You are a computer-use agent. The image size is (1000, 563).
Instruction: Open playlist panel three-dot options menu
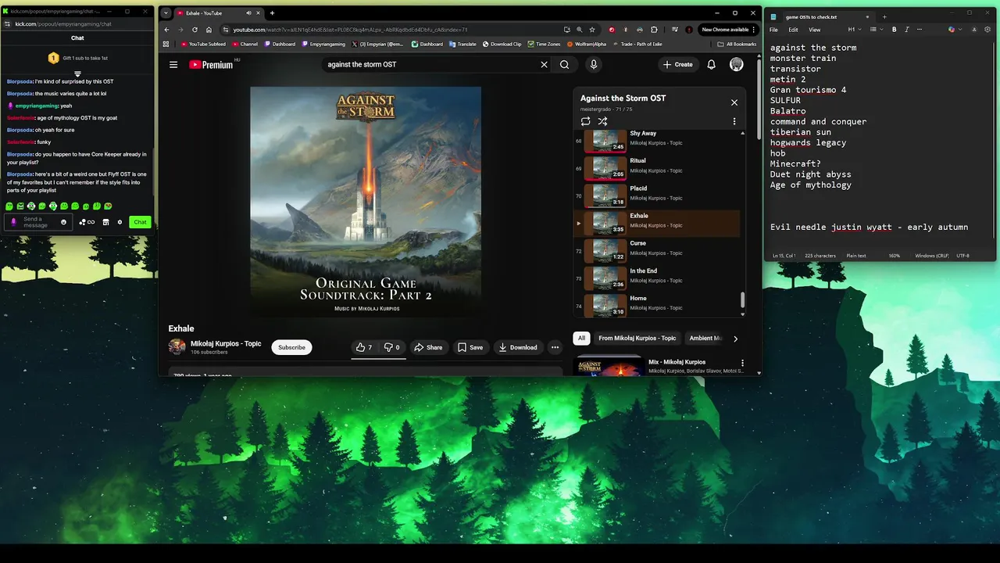click(x=734, y=121)
